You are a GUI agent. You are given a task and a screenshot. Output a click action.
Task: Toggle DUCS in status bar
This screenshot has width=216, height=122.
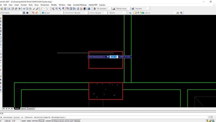(x=62, y=121)
